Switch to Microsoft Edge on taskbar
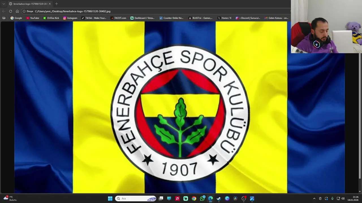 click(210, 198)
